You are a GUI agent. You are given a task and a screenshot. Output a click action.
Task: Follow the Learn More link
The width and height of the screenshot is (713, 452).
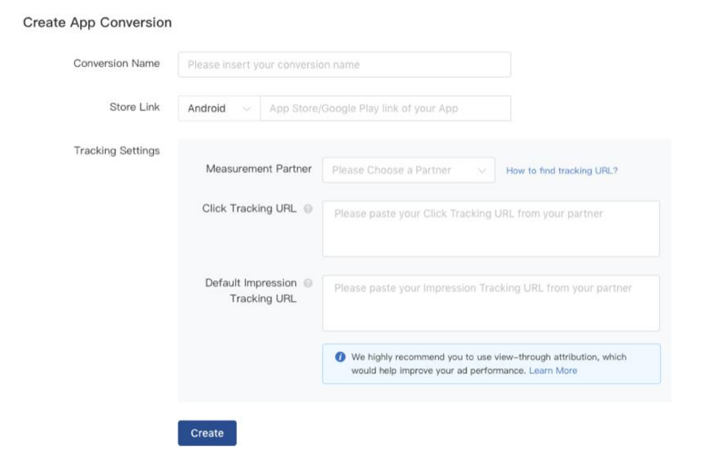[x=553, y=371]
